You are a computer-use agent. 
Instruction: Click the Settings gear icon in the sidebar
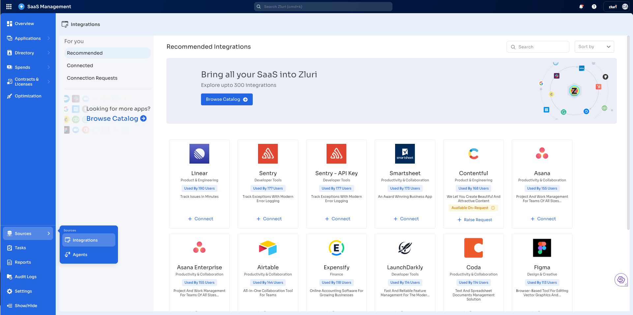coord(10,291)
